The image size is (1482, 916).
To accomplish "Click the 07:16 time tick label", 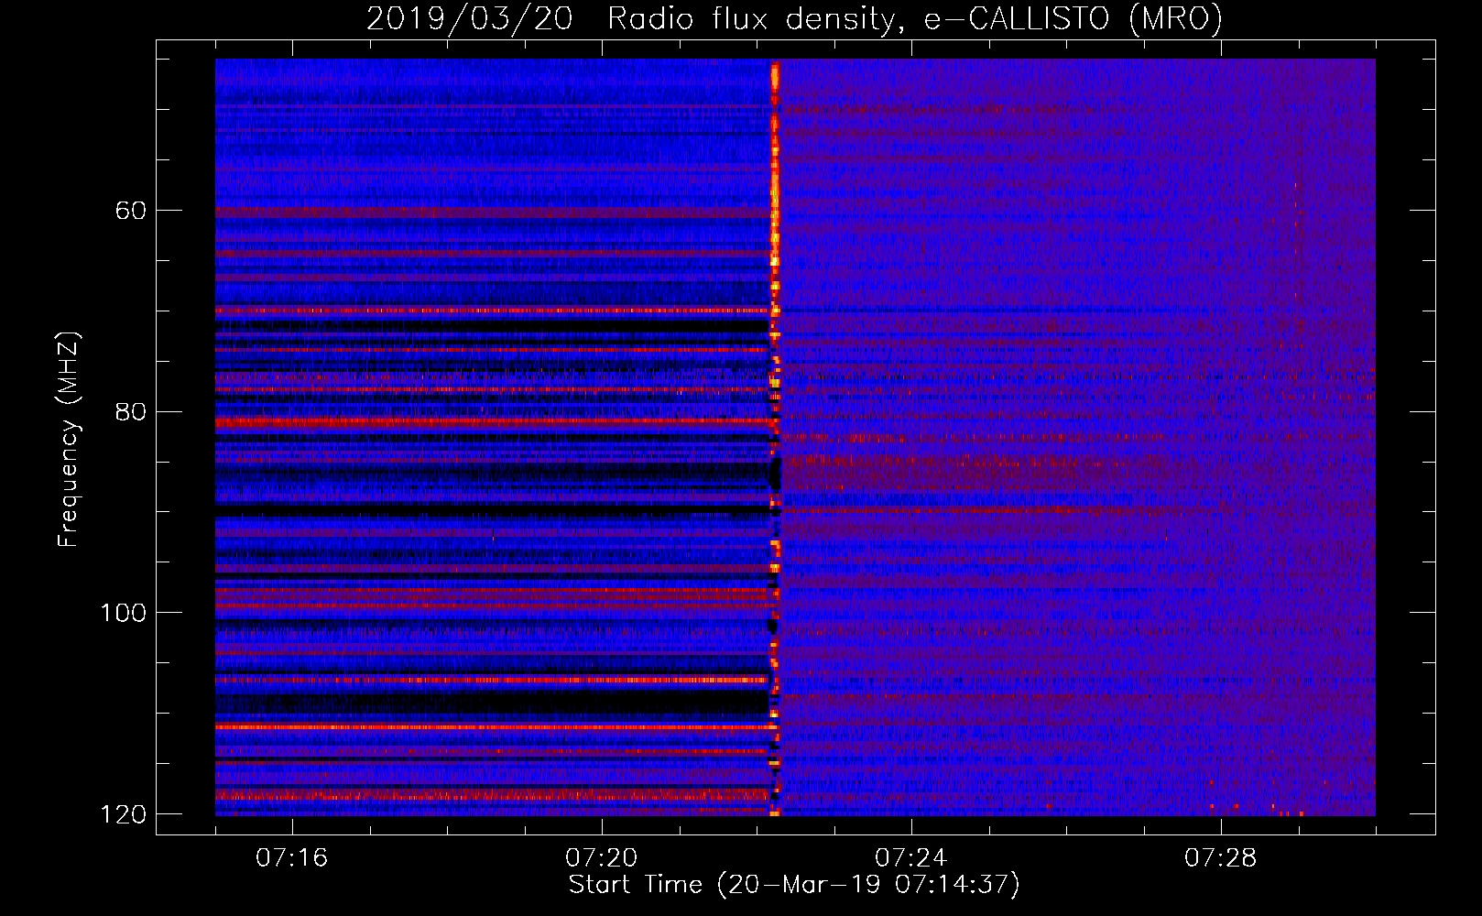I will [292, 858].
